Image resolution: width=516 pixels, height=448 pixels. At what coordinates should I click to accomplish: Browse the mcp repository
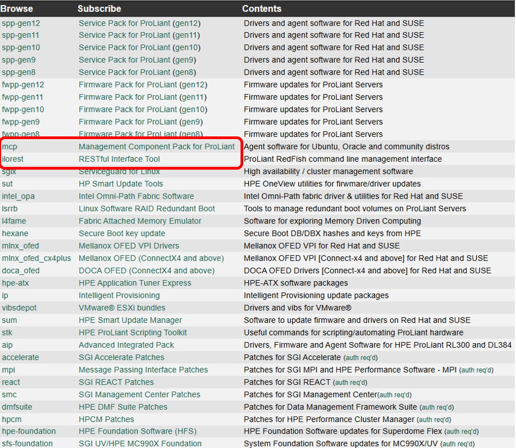click(9, 147)
